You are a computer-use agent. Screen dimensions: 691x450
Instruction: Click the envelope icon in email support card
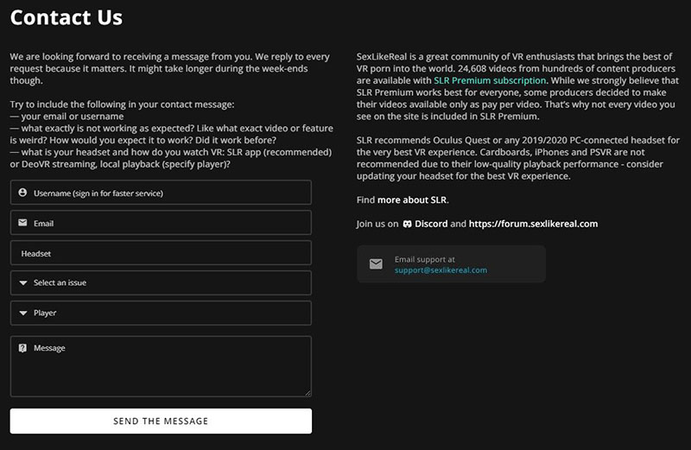click(376, 264)
